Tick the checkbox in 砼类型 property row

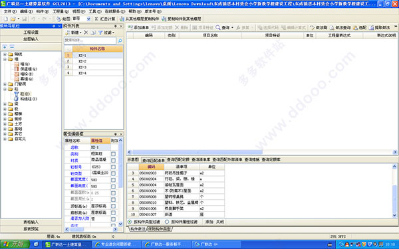113,173
